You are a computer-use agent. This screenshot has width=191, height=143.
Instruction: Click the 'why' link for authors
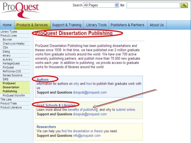point(76,84)
